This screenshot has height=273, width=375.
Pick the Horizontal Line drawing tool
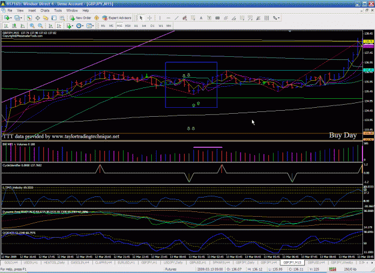click(x=168, y=18)
